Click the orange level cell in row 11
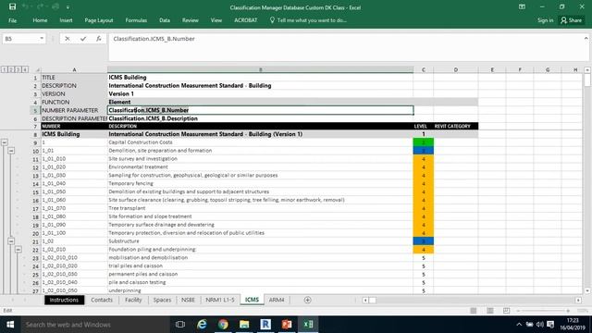This screenshot has width=592, height=333. click(x=424, y=159)
